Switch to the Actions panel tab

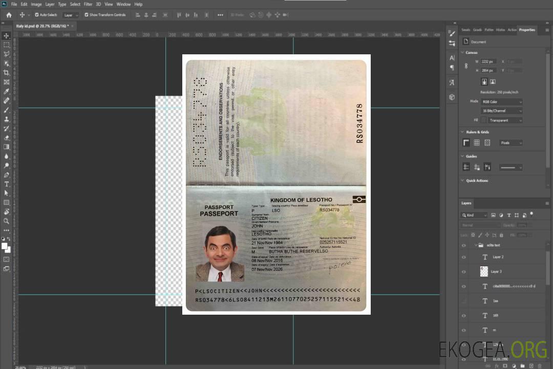click(x=512, y=30)
